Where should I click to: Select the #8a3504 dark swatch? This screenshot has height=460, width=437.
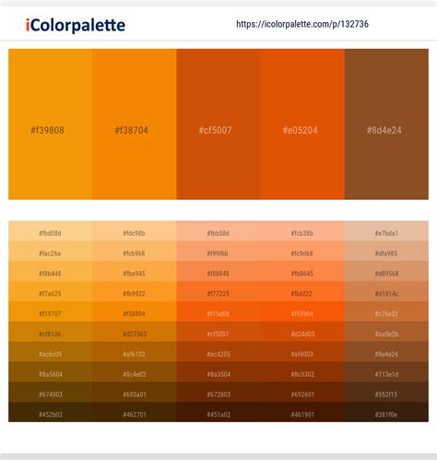(x=218, y=372)
